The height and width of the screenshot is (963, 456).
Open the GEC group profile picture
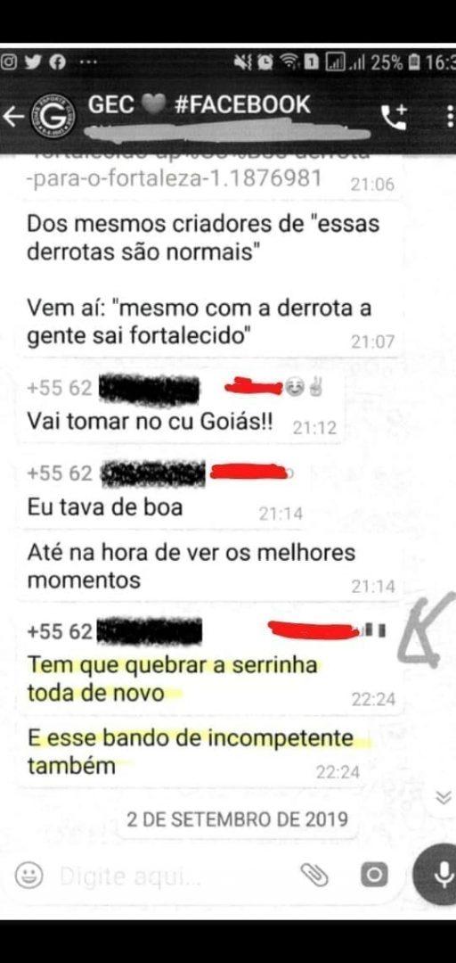coord(53,115)
